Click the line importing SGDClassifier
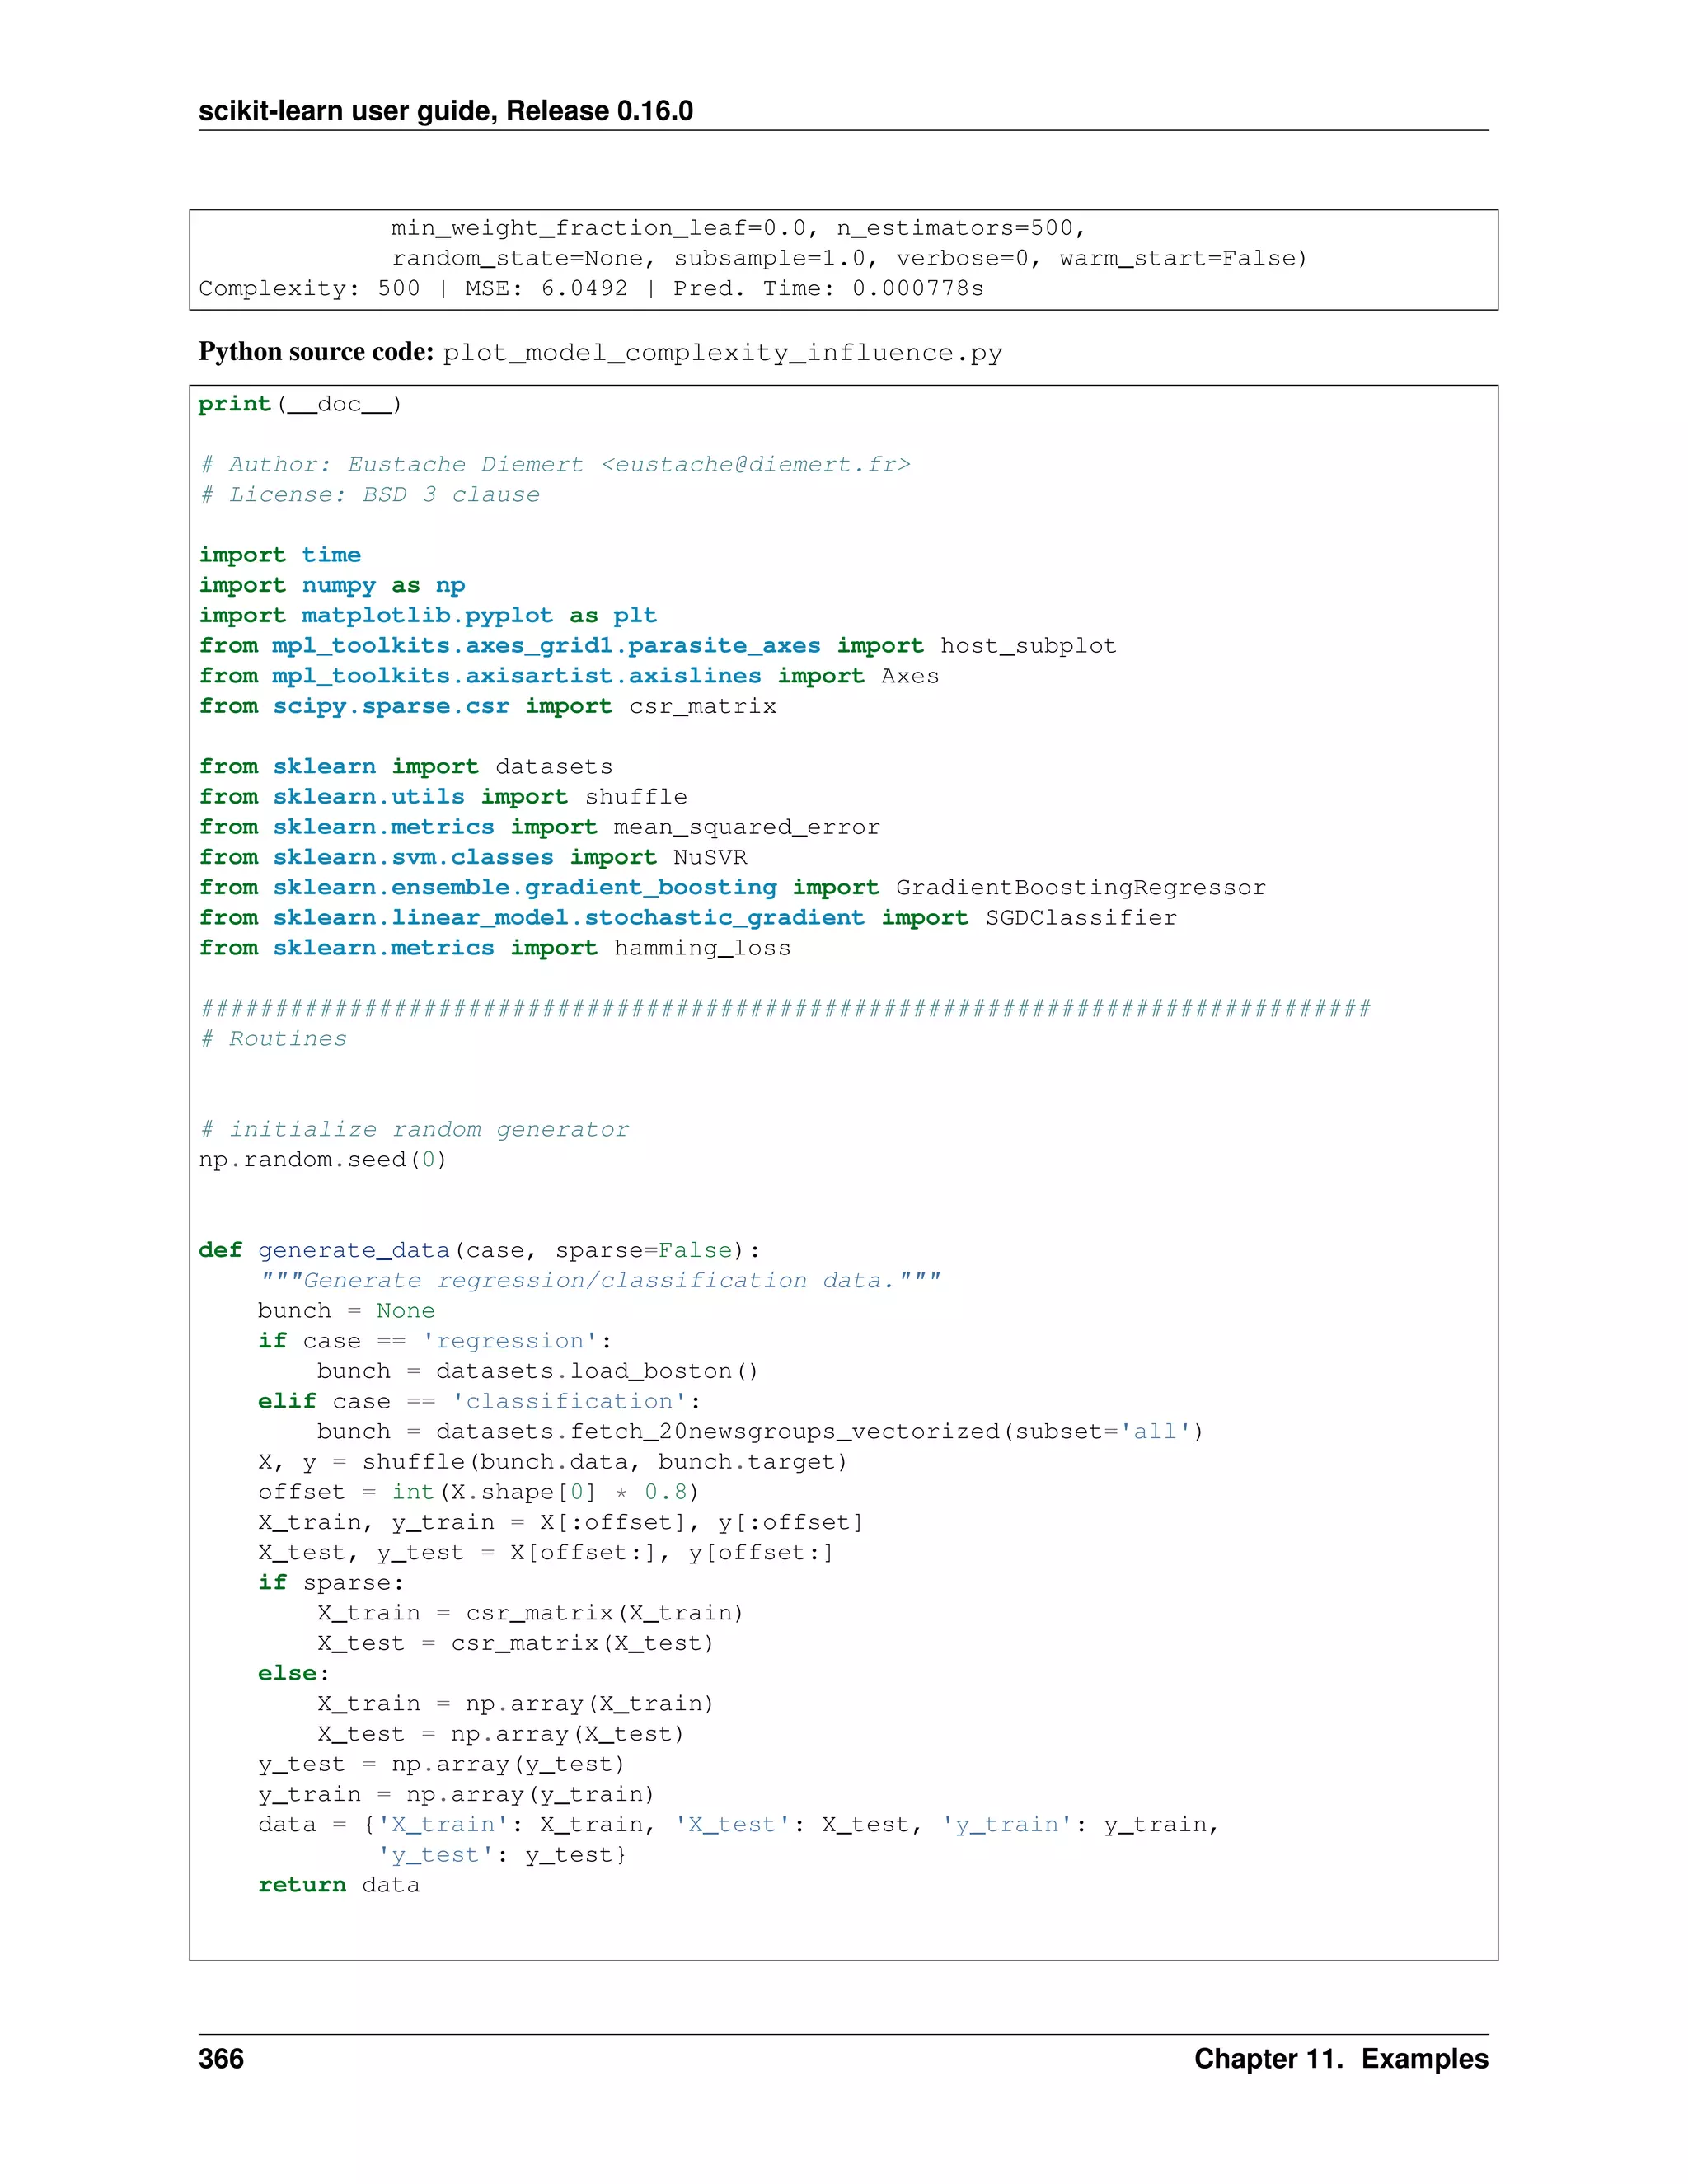 click(x=687, y=917)
